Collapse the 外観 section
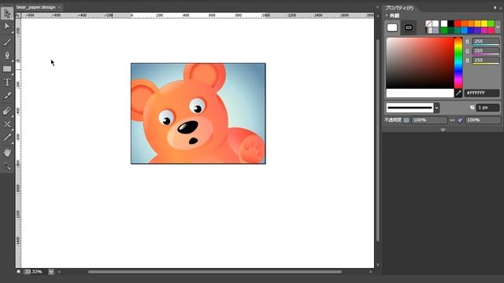The height and width of the screenshot is (283, 504). (387, 16)
